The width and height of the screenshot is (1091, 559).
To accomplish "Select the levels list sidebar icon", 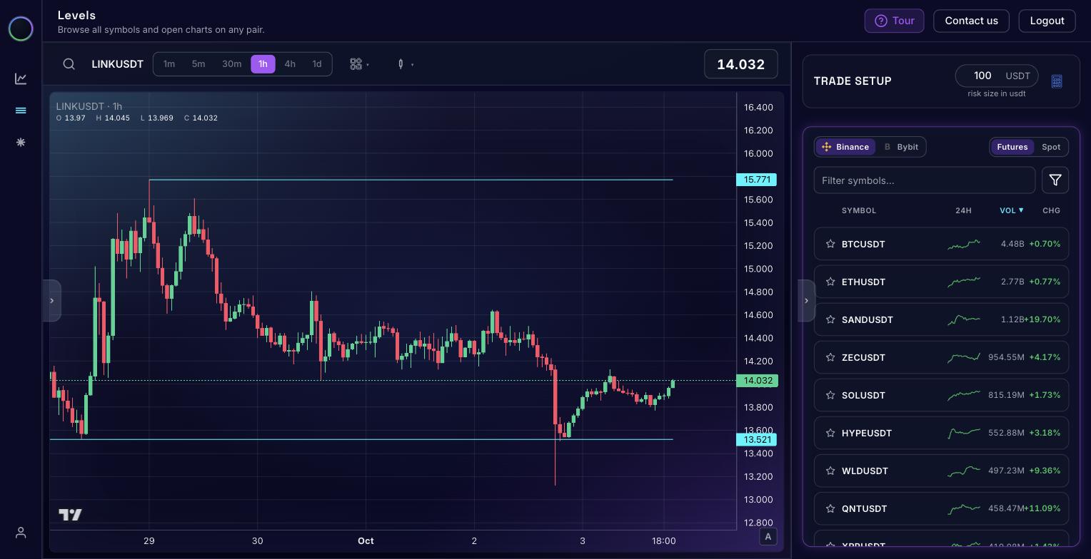I will (21, 111).
